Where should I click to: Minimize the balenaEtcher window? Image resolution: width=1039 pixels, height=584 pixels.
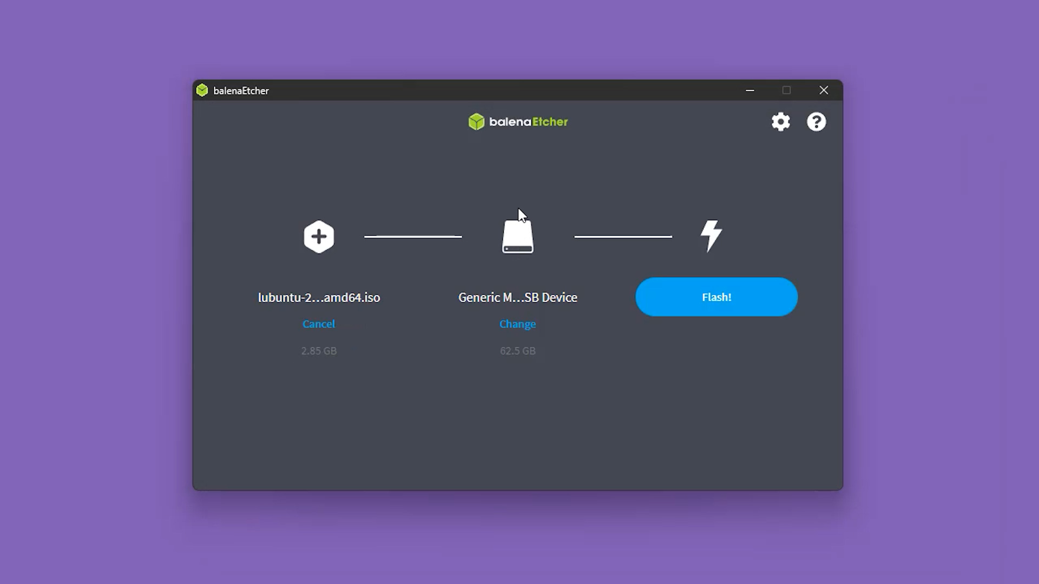click(x=749, y=90)
